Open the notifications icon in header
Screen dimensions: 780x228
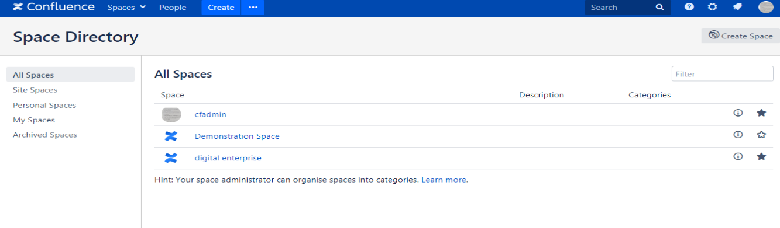pos(737,7)
